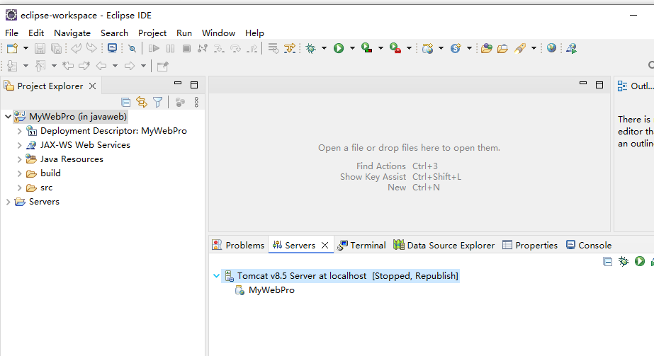This screenshot has width=654, height=356.
Task: Click the Drop to Frame icon
Action: click(x=274, y=48)
